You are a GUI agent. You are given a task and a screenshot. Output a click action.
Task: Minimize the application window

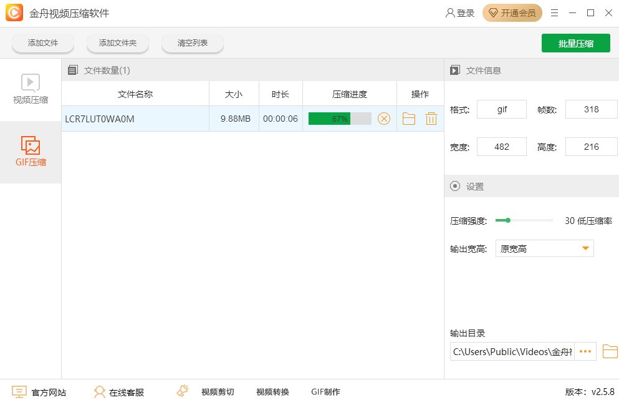point(572,13)
